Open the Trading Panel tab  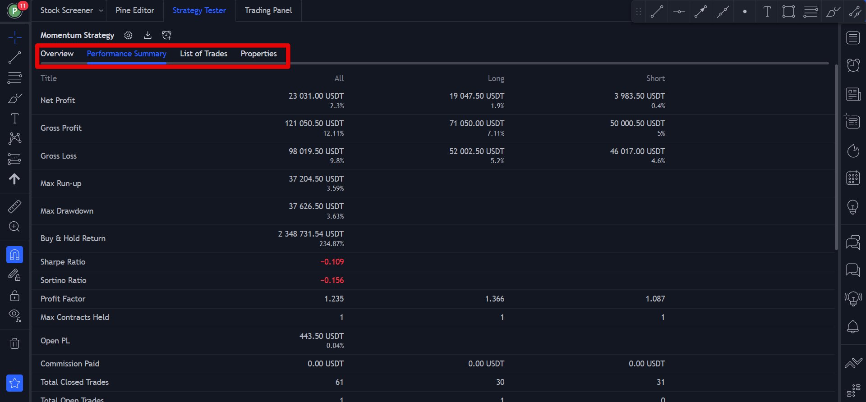268,10
